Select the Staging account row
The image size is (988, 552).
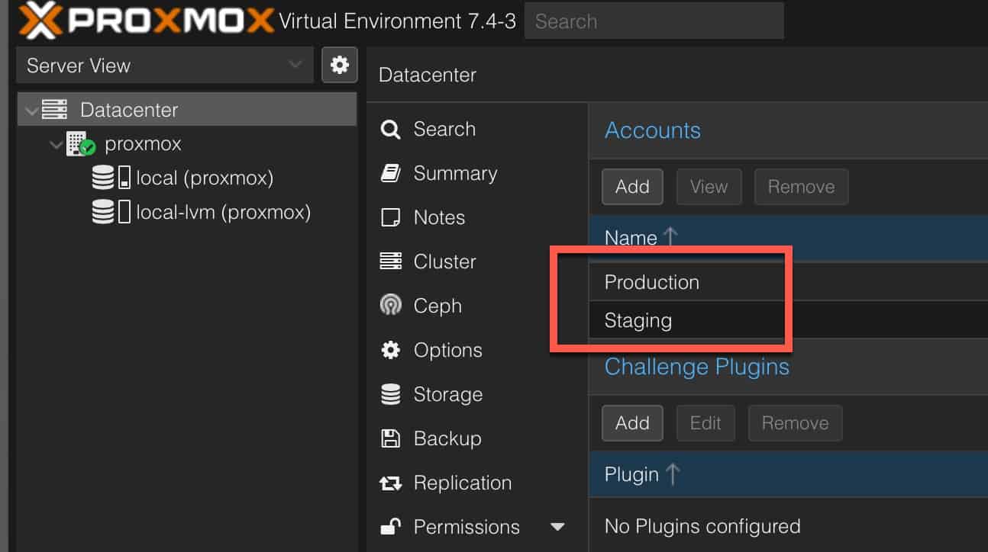(788, 320)
